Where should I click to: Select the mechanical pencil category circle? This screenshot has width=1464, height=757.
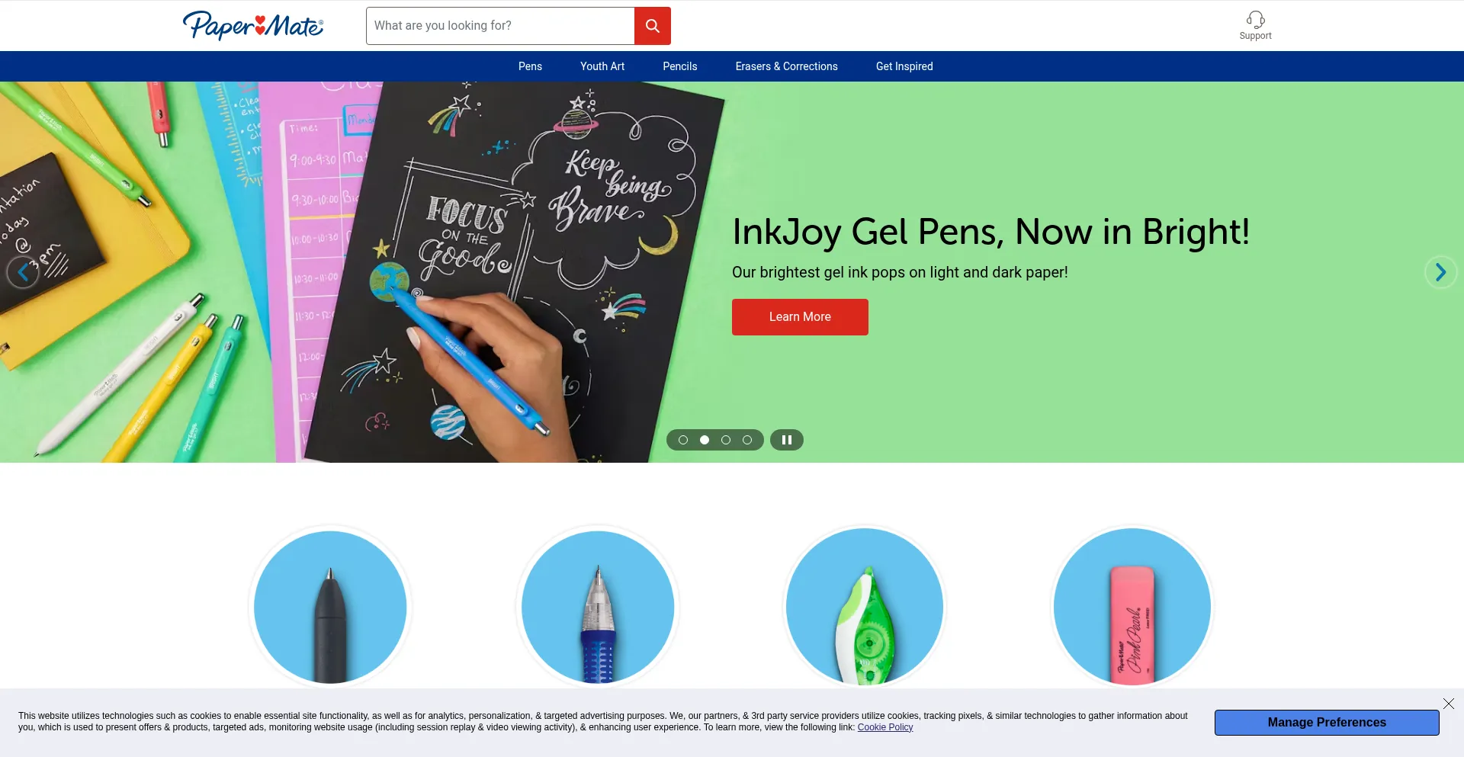tap(598, 607)
